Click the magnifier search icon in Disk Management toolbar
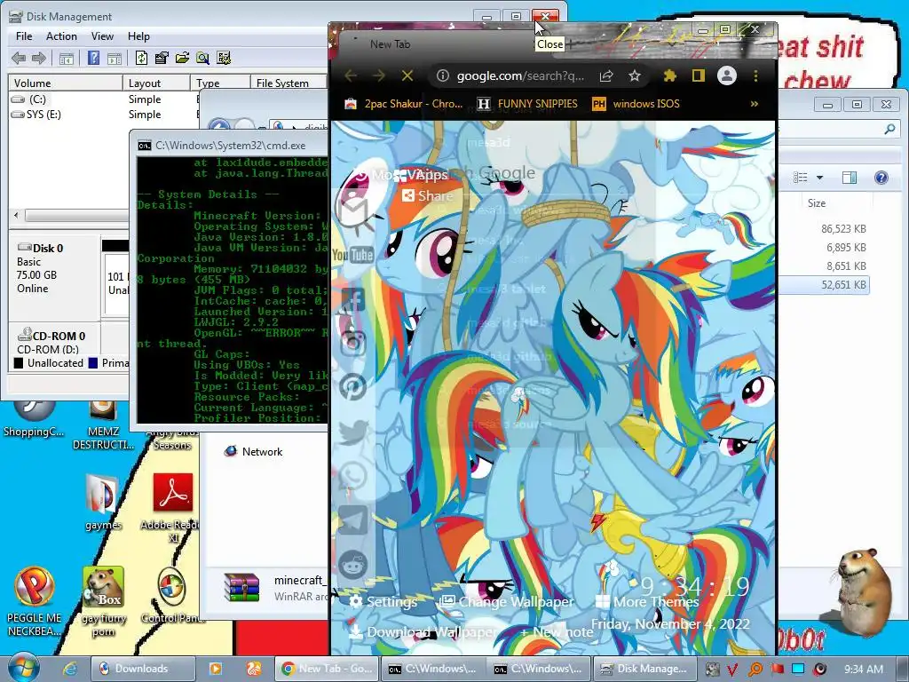 click(202, 58)
